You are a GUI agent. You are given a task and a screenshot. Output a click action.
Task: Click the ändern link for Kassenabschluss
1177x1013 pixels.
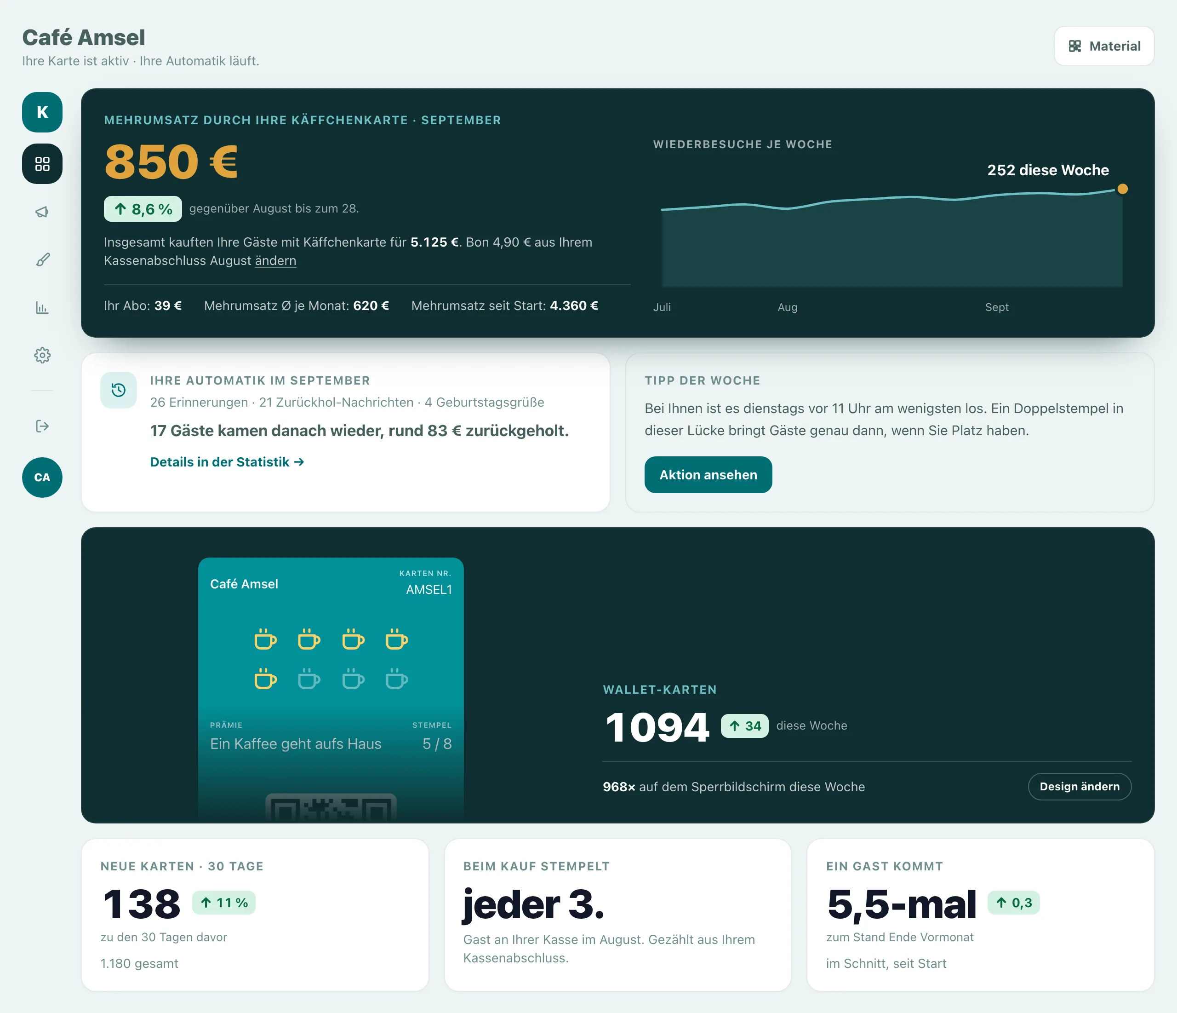point(275,260)
